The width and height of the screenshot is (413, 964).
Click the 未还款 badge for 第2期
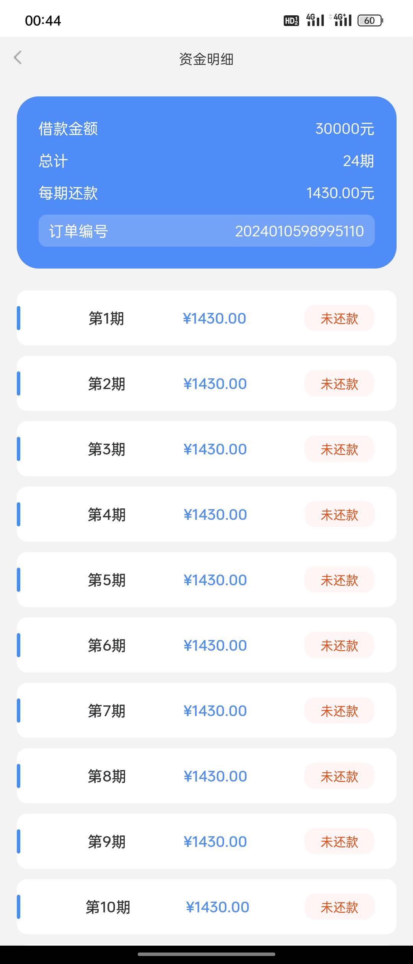click(339, 384)
